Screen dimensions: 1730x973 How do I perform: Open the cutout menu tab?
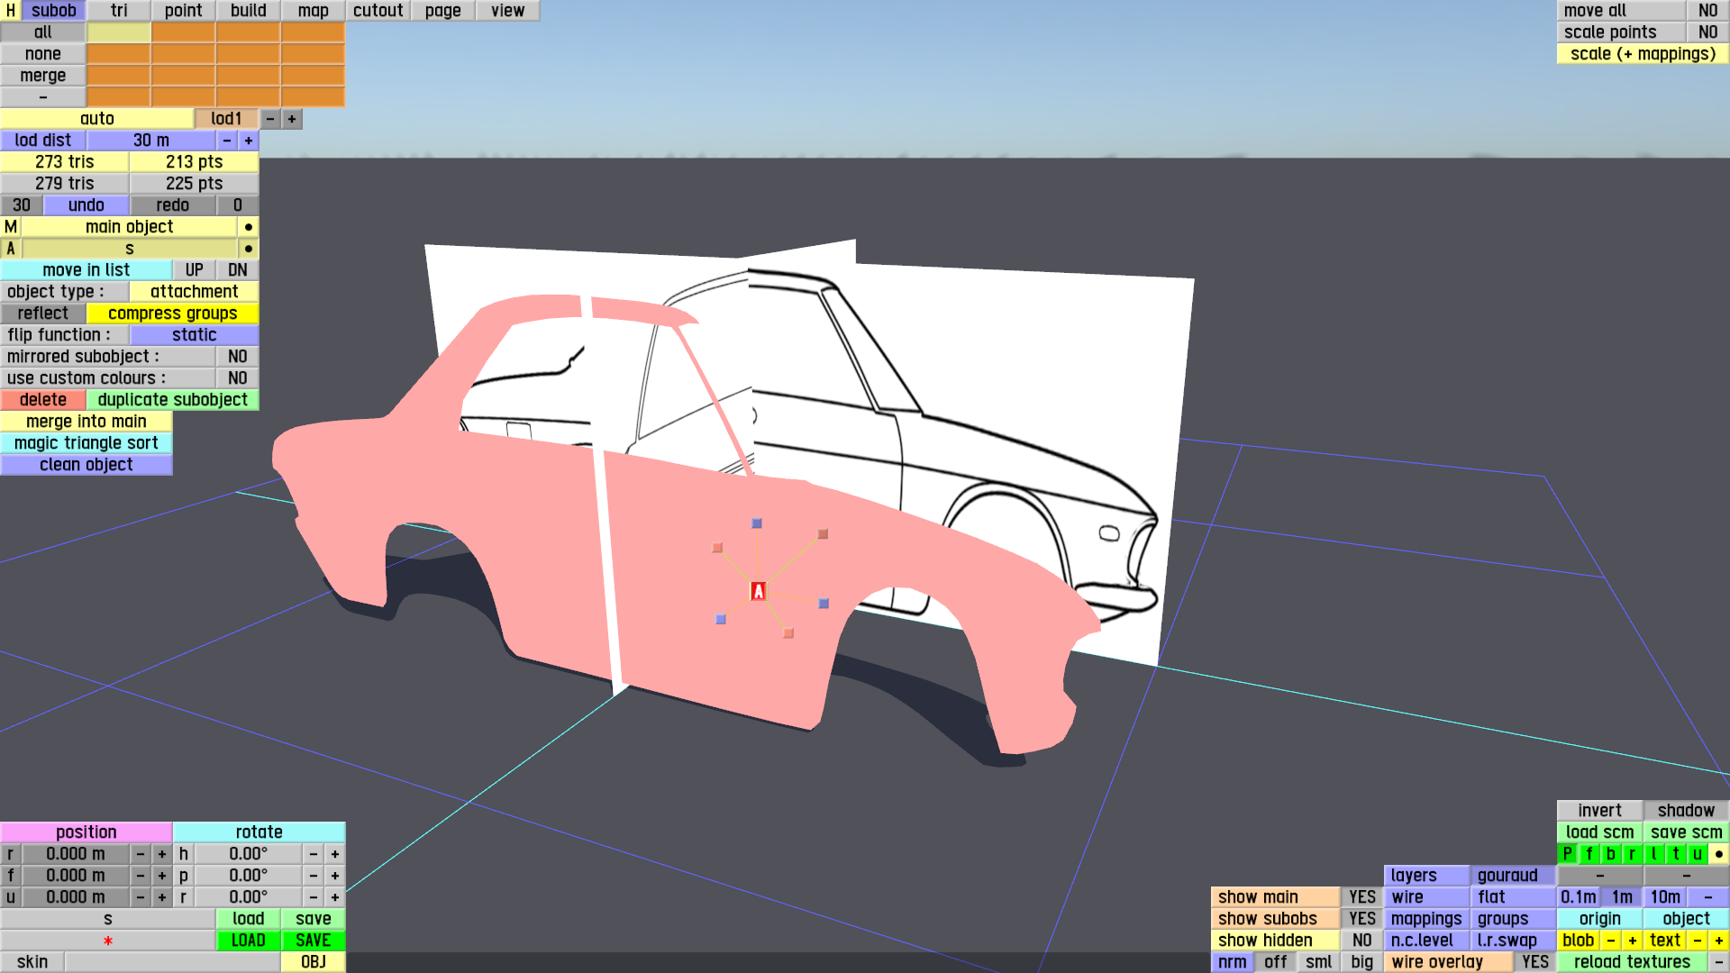coord(378,11)
